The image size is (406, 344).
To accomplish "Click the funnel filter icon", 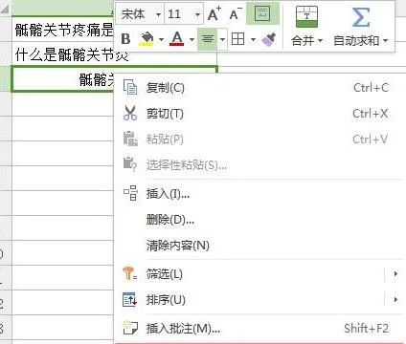I will coord(129,274).
